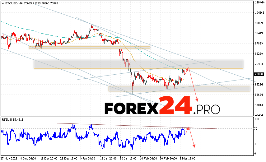Select the brown RSI descending trendline

[137, 126]
